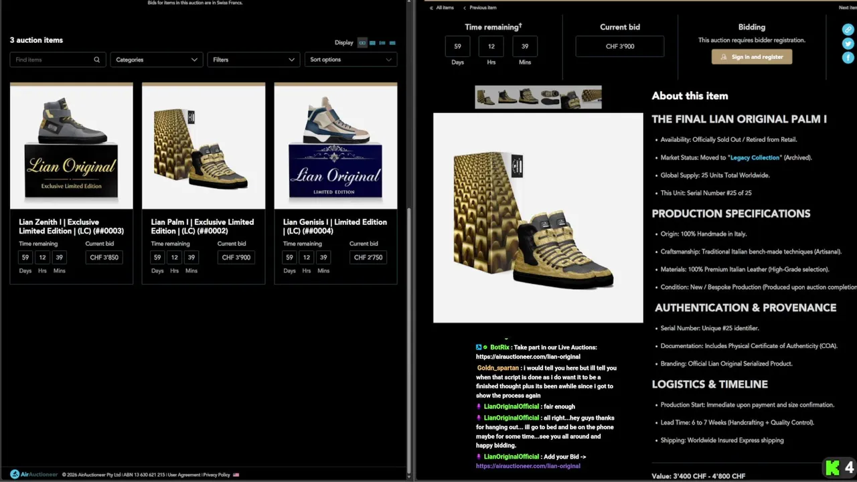Screen dimensions: 857x482
Task: Select the shoe sole view thumbnail in gallery strip
Action: [549, 98]
